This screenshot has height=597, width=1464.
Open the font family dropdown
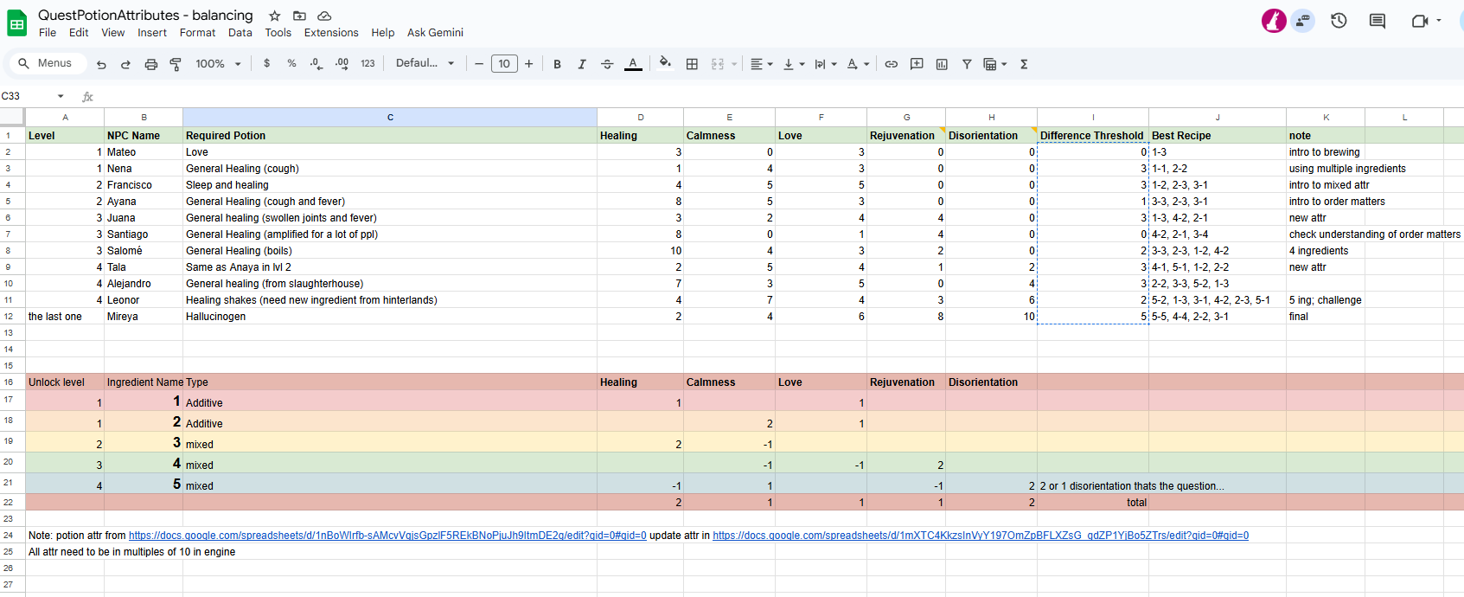click(425, 63)
